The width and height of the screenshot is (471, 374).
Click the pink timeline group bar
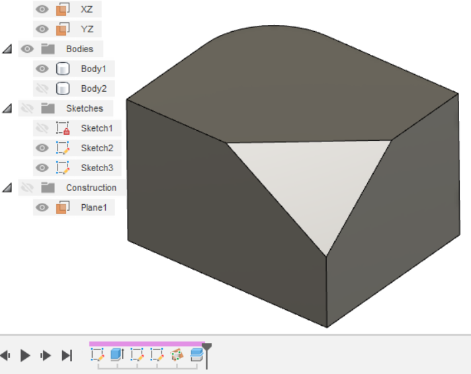[147, 344]
